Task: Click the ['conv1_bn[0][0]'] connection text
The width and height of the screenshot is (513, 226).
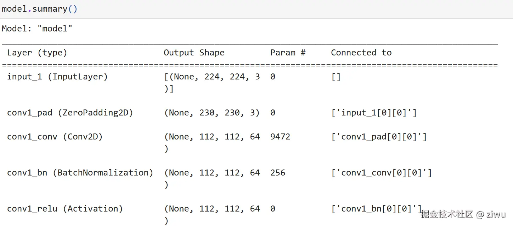Action: [376, 209]
